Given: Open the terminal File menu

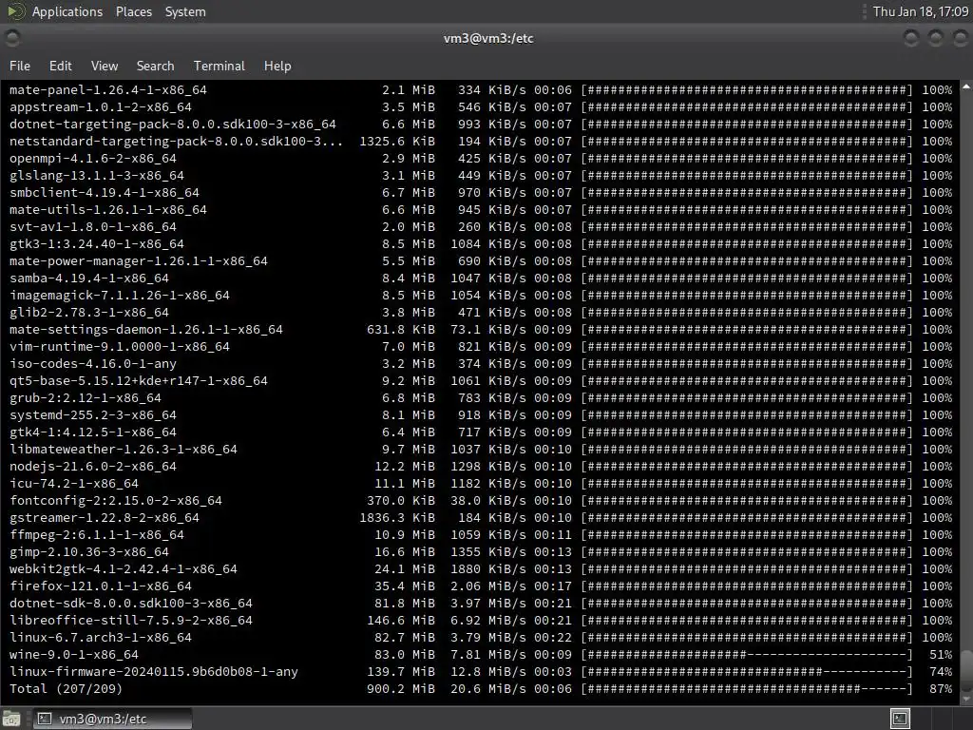Looking at the screenshot, I should click(x=20, y=66).
